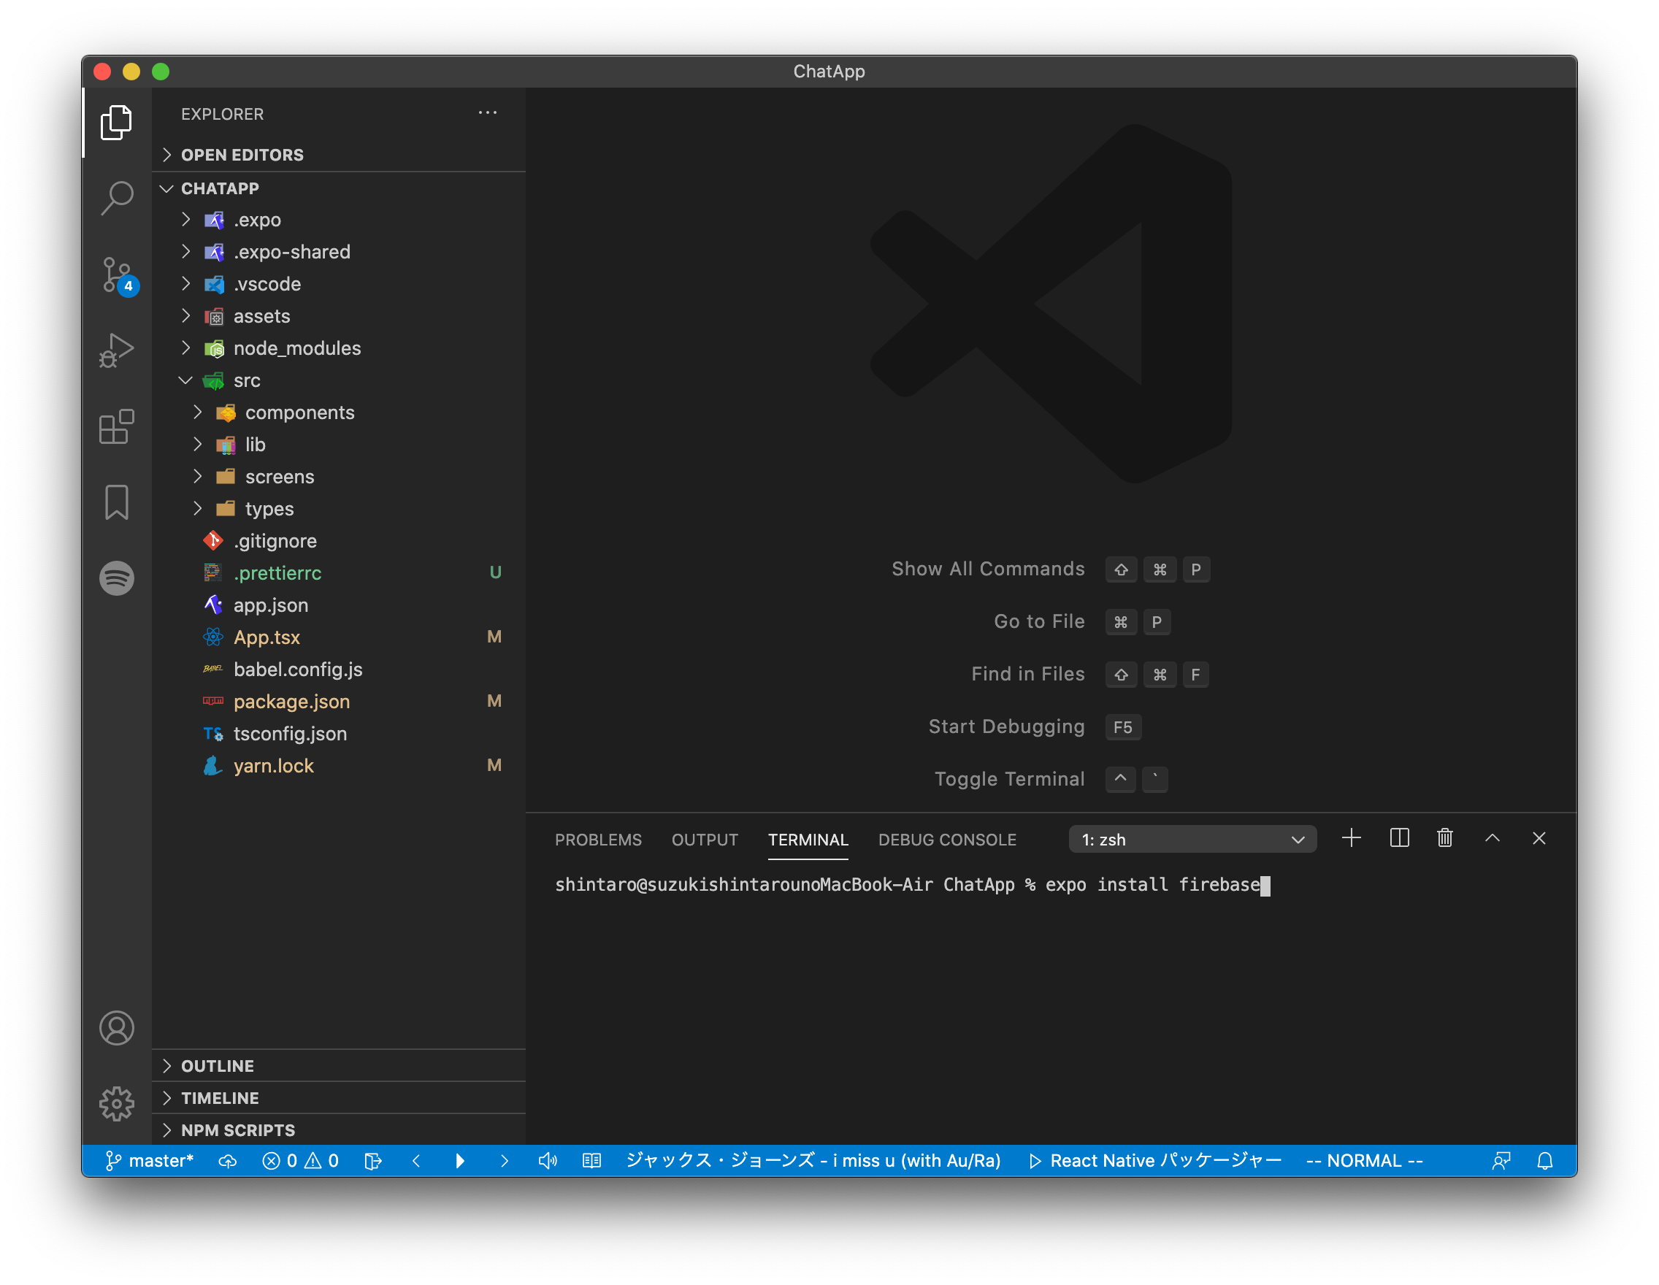
Task: Open the Manage gear icon
Action: pyautogui.click(x=116, y=1103)
